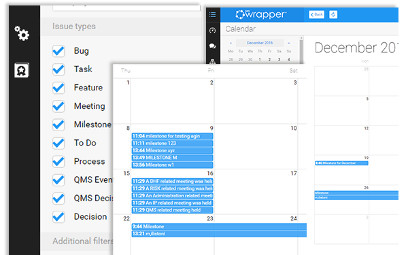The image size is (408, 255).
Task: Go to previous month in mini calendar
Action: (x=231, y=43)
